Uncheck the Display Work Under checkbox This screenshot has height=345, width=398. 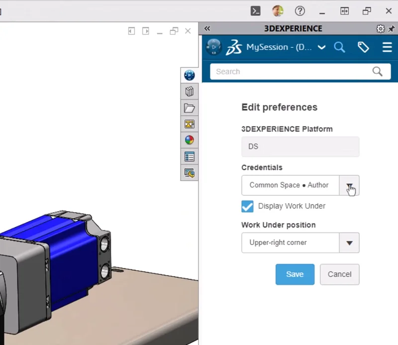247,206
